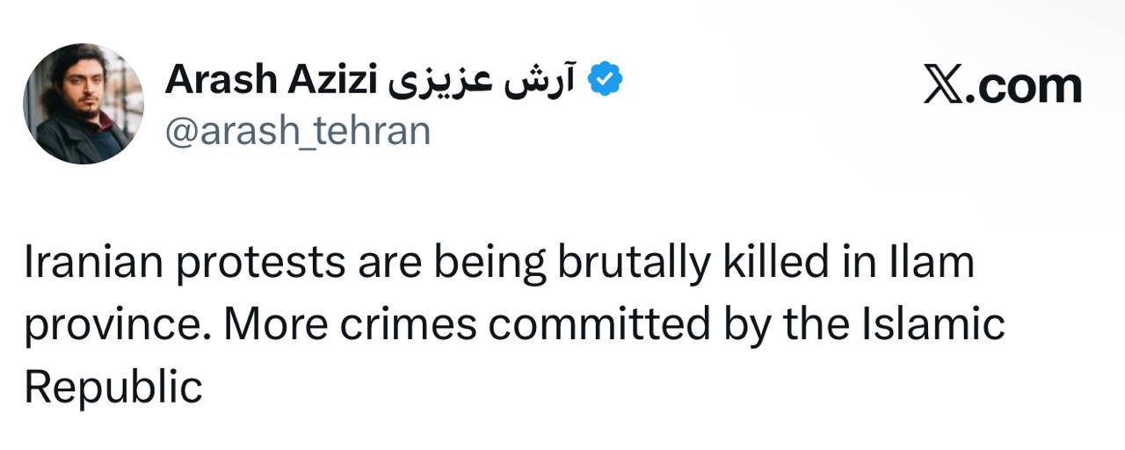Image resolution: width=1125 pixels, height=450 pixels.
Task: Open the @arash_tehran handle
Action: tap(298, 132)
